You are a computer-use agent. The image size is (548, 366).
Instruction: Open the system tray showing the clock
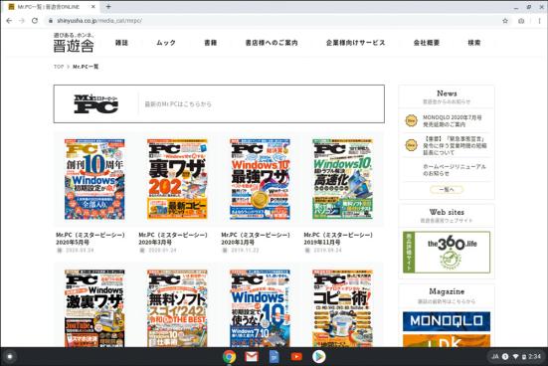pyautogui.click(x=516, y=357)
